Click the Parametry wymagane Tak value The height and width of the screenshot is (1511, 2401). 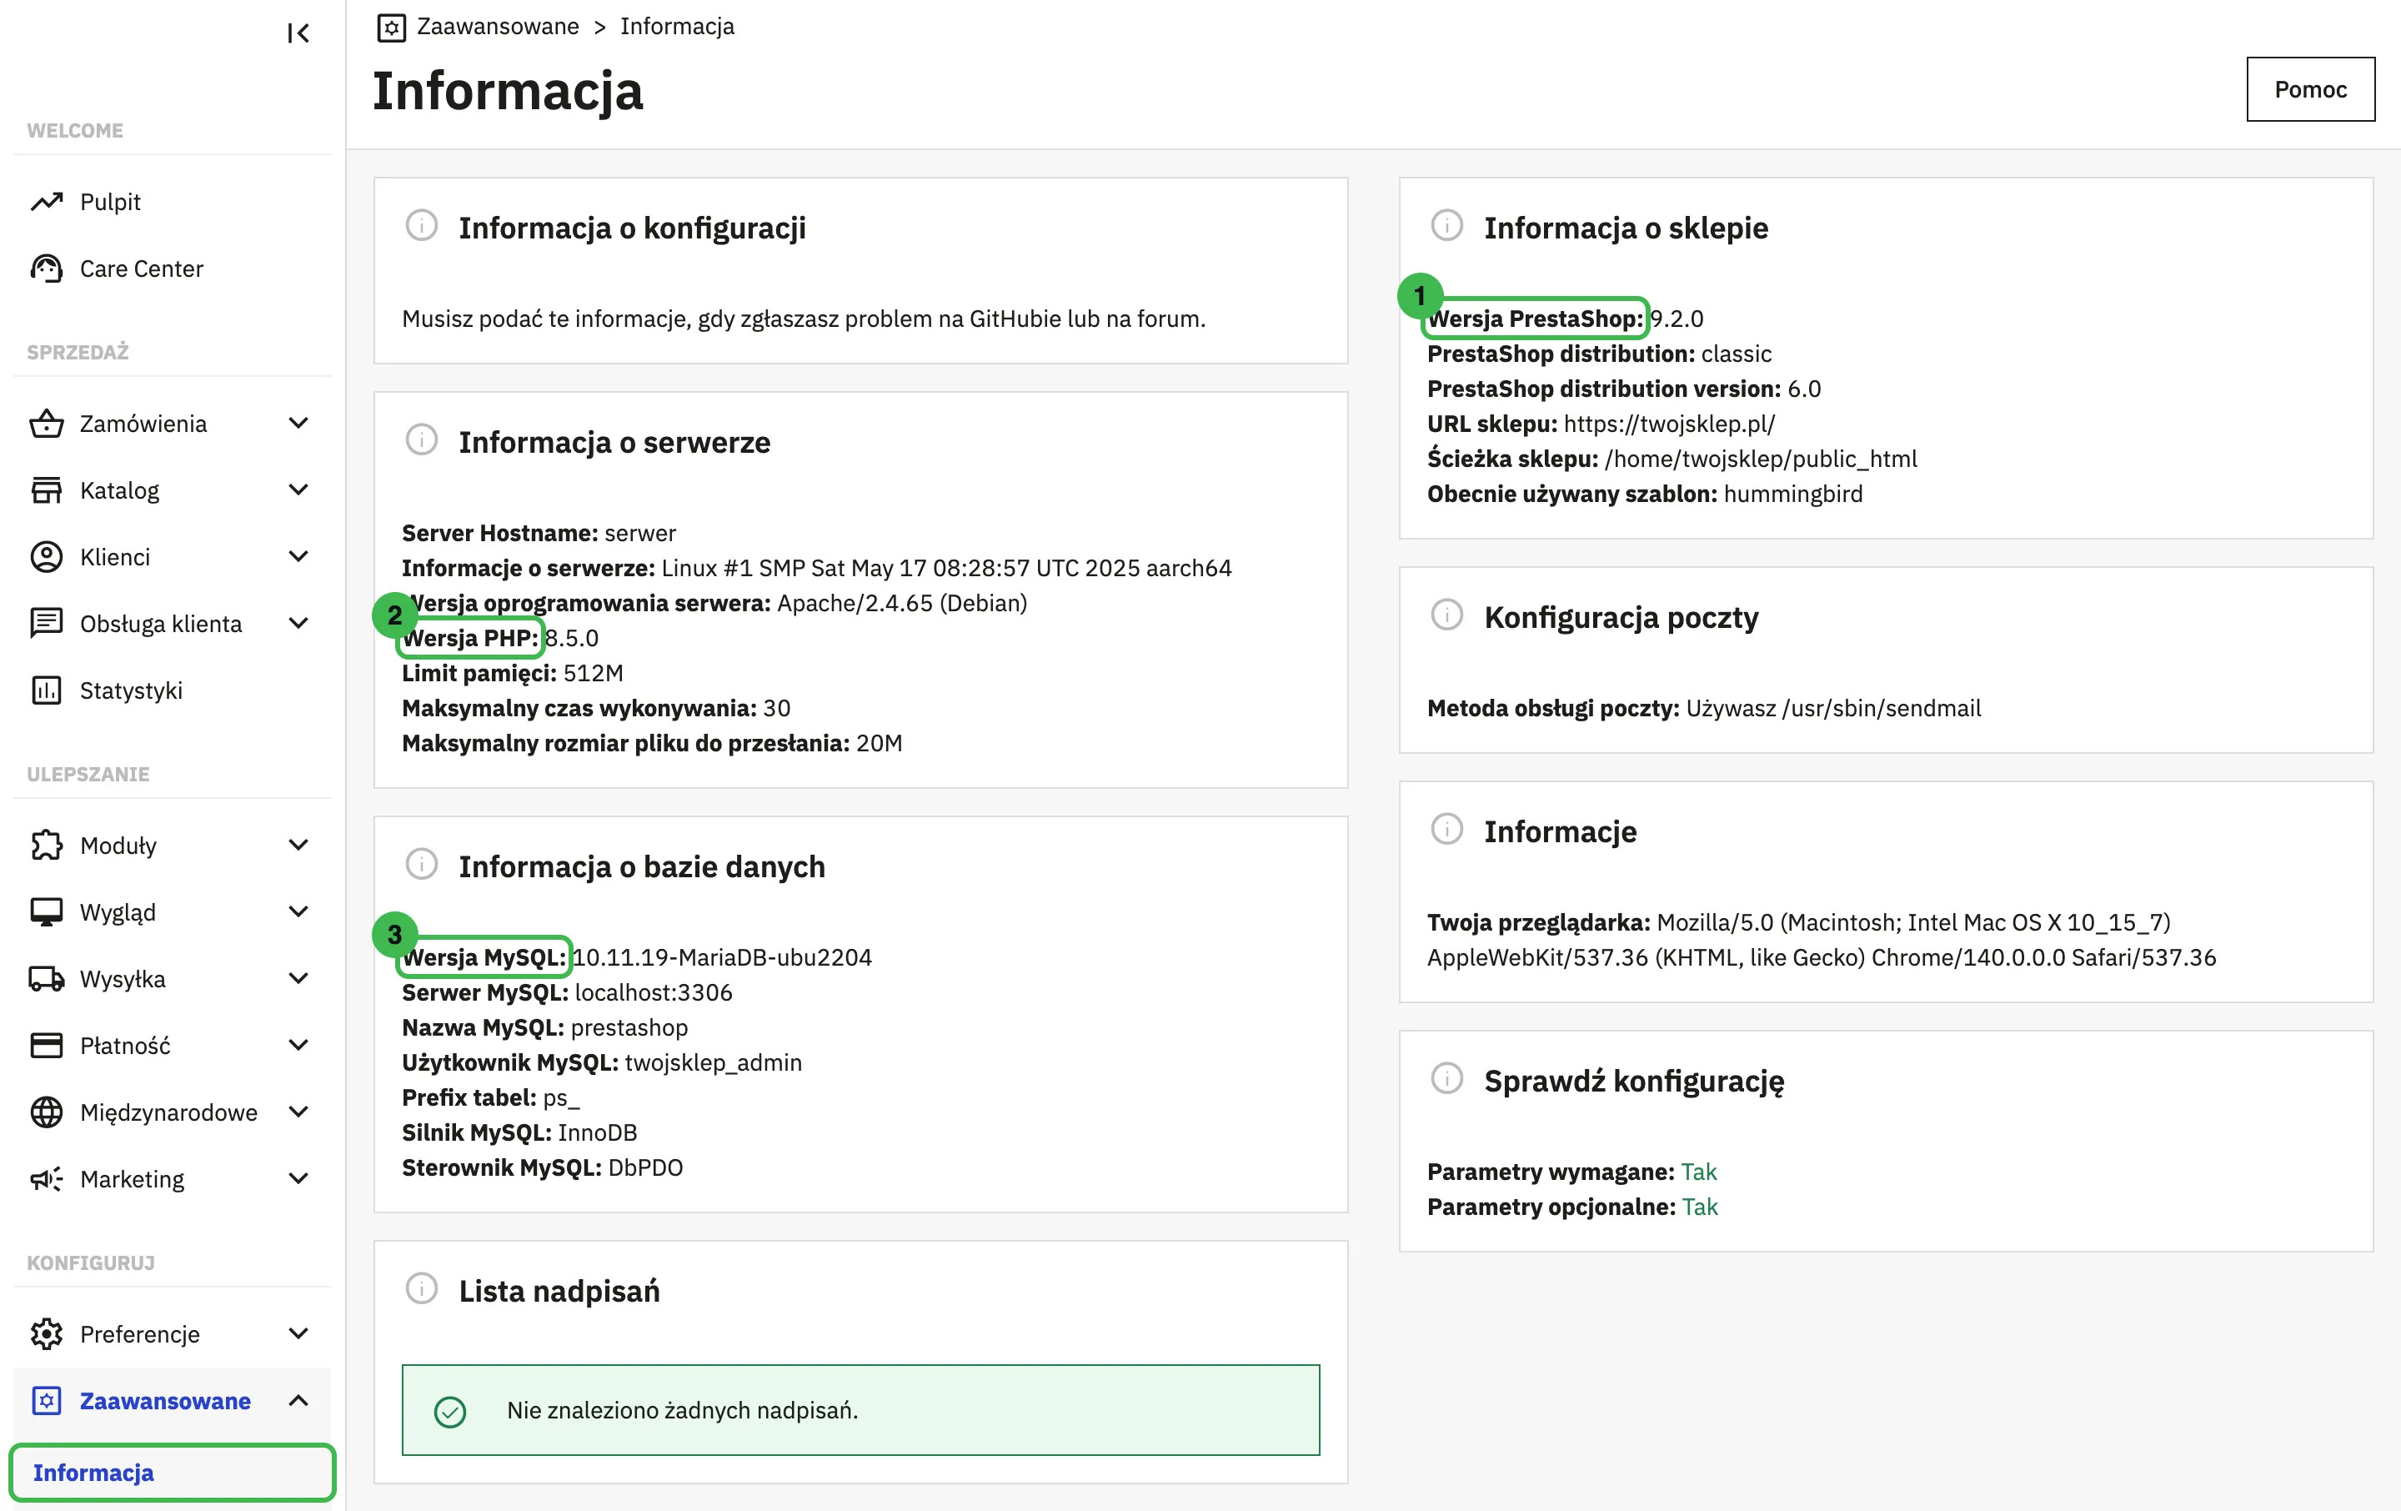tap(1699, 1171)
